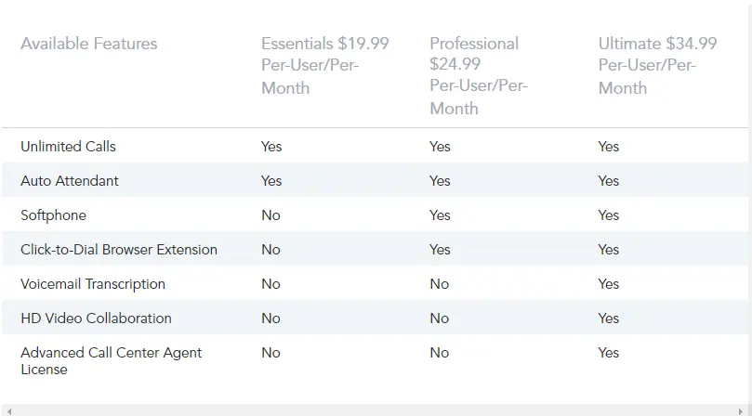This screenshot has height=416, width=752.
Task: Click Ultimate cell for Advanced Call Center License
Action: click(608, 353)
